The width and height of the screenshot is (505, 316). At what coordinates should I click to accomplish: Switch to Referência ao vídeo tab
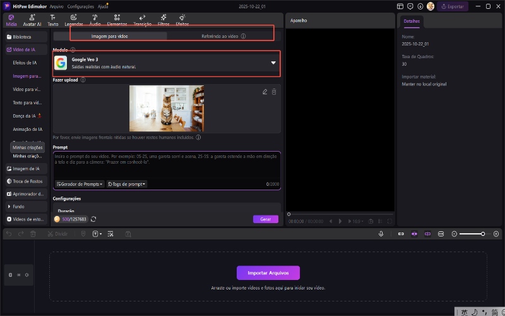[x=220, y=37]
